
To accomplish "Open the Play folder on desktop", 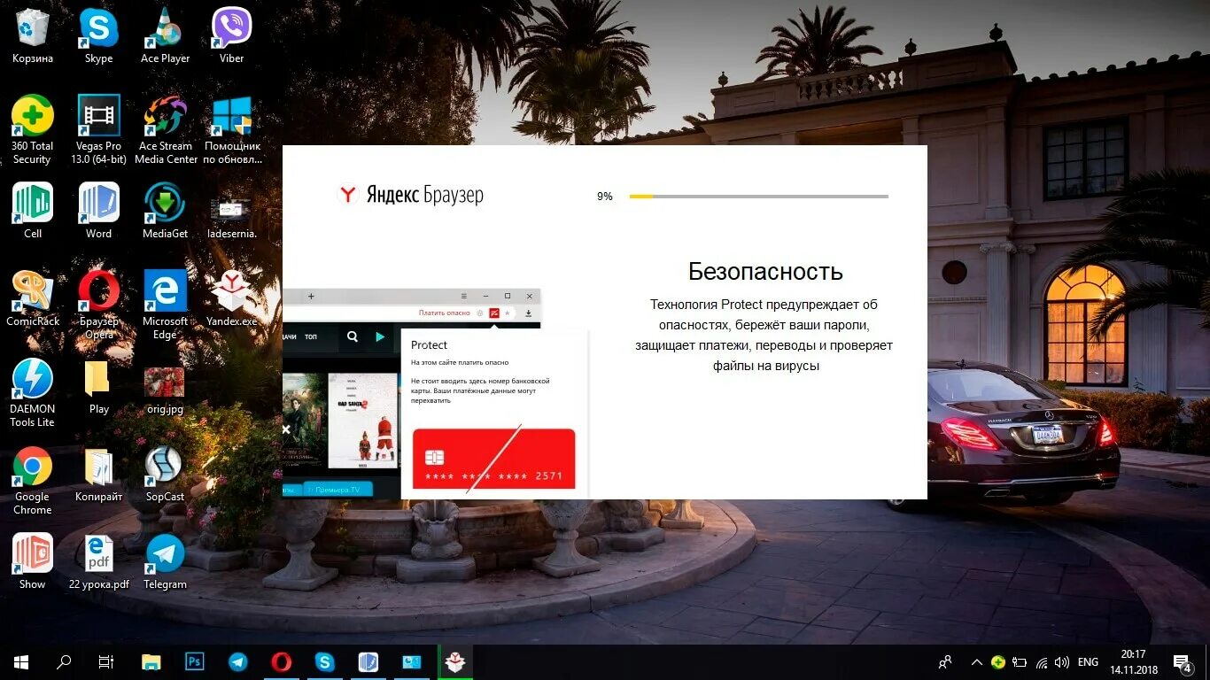I will tap(98, 386).
